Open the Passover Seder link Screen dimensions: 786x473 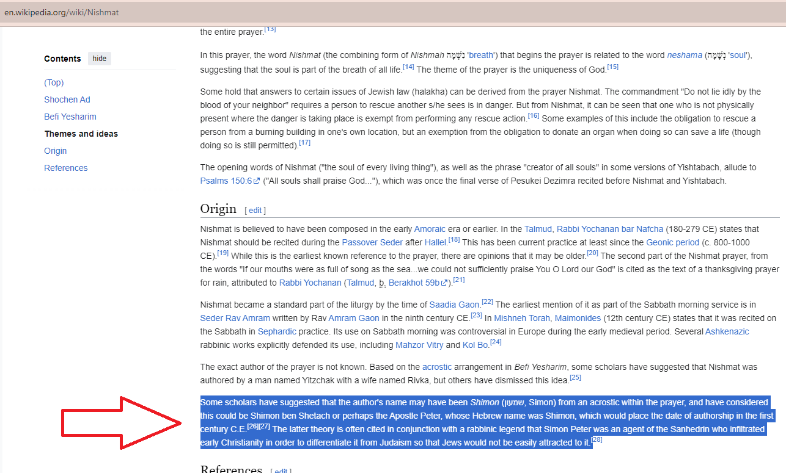372,242
